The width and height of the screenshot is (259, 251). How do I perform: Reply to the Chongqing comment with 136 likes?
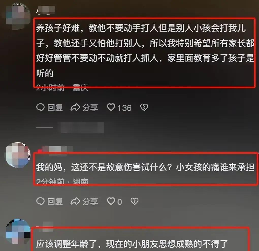50,107
